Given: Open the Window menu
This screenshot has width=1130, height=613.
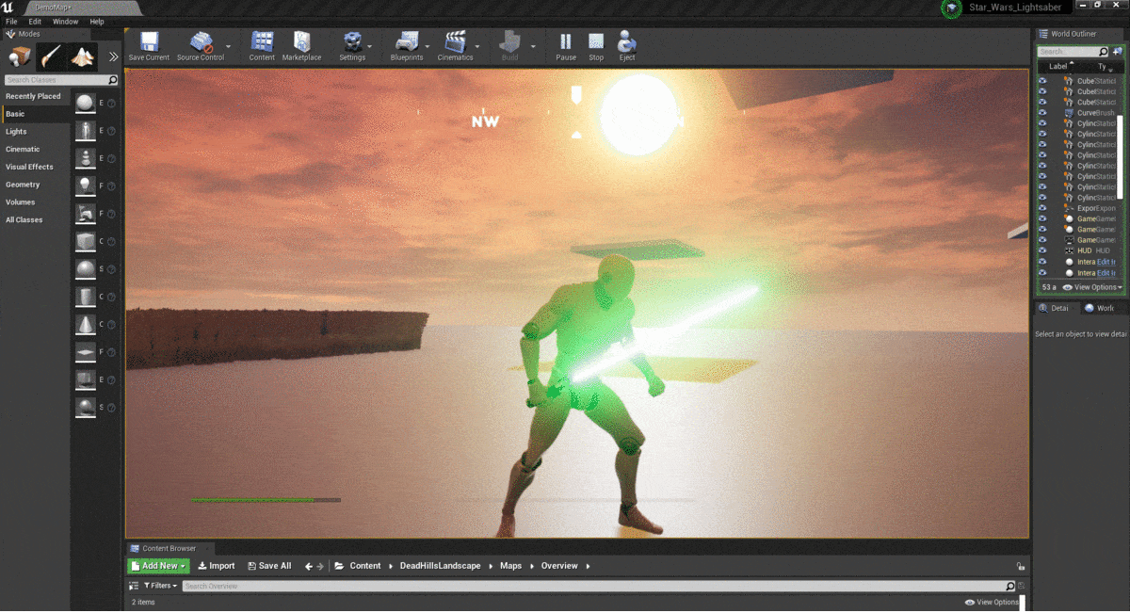Looking at the screenshot, I should (64, 21).
